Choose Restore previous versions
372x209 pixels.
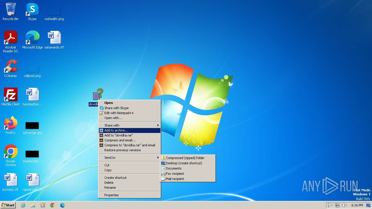coord(130,150)
